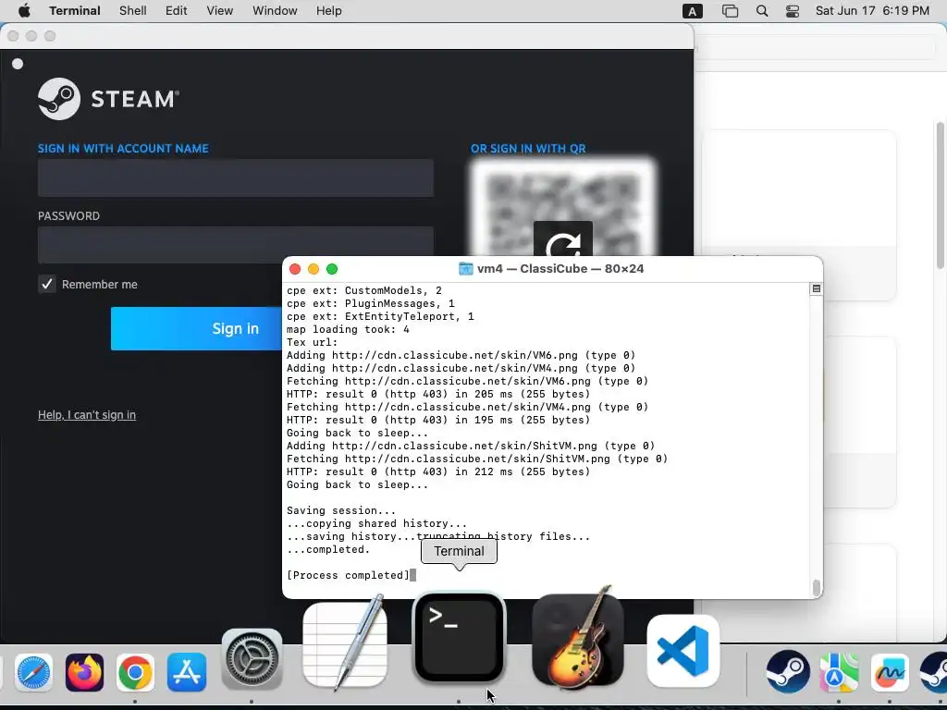Click 'OR SIGN IN WITH QR' heading

(528, 149)
